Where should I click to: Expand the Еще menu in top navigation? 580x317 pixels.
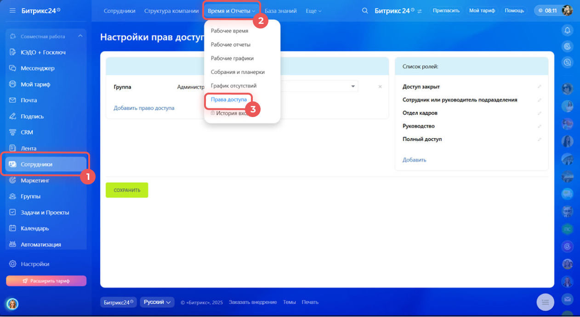(x=313, y=11)
